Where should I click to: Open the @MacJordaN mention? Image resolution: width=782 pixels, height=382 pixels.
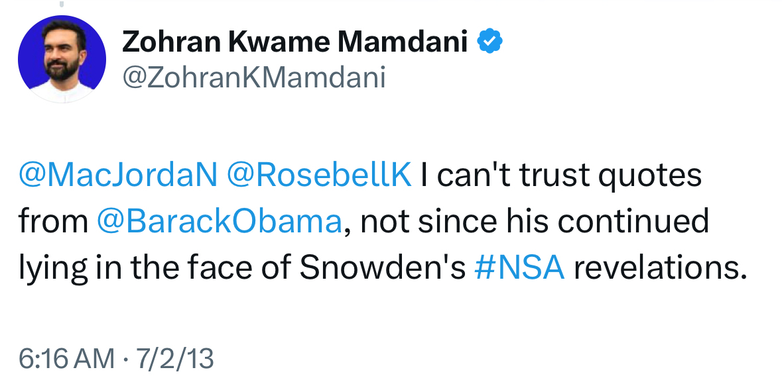pos(117,175)
